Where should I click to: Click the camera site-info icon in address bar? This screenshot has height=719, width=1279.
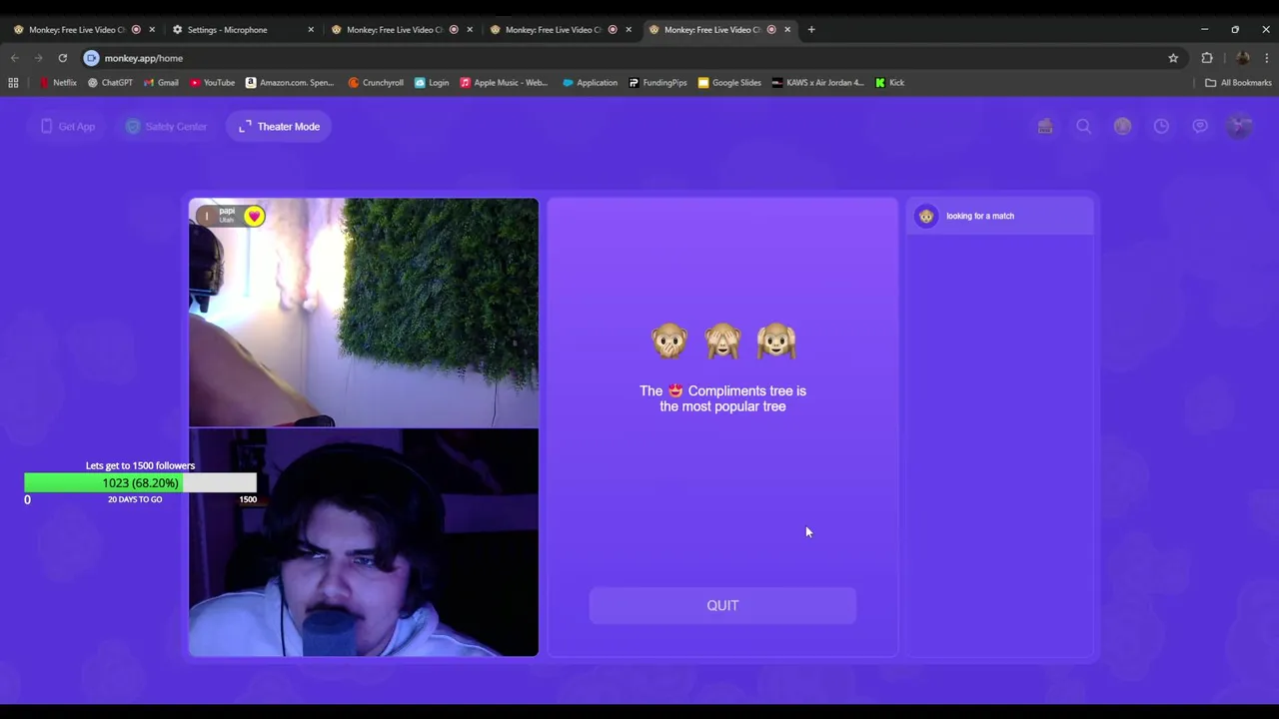[91, 58]
